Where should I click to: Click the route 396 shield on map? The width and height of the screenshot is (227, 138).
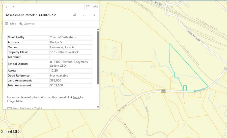163,91
